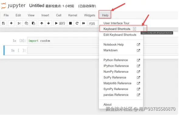Click external link icon beside Markdown

click(138, 50)
